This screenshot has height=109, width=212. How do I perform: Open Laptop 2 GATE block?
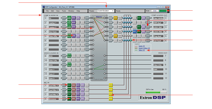[74, 27]
